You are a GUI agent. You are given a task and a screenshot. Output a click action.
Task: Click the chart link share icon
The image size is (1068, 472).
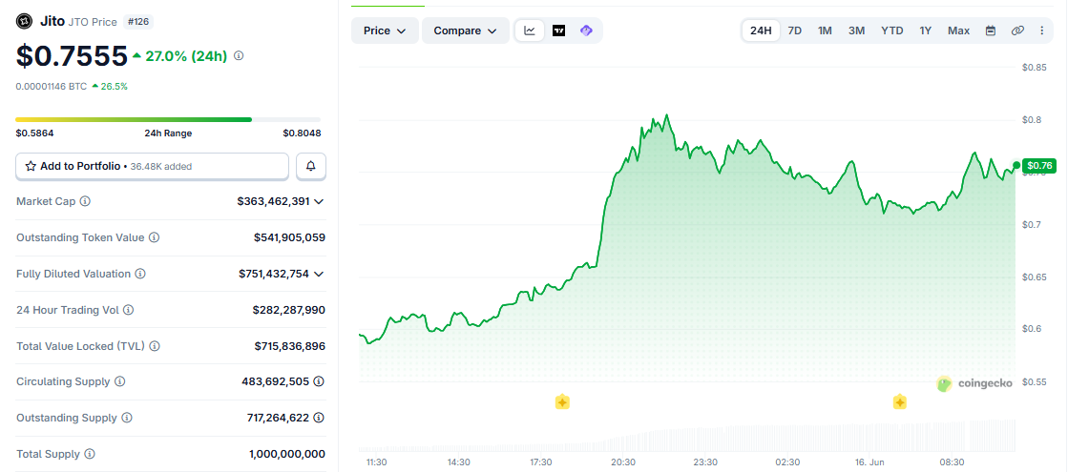pos(1016,31)
